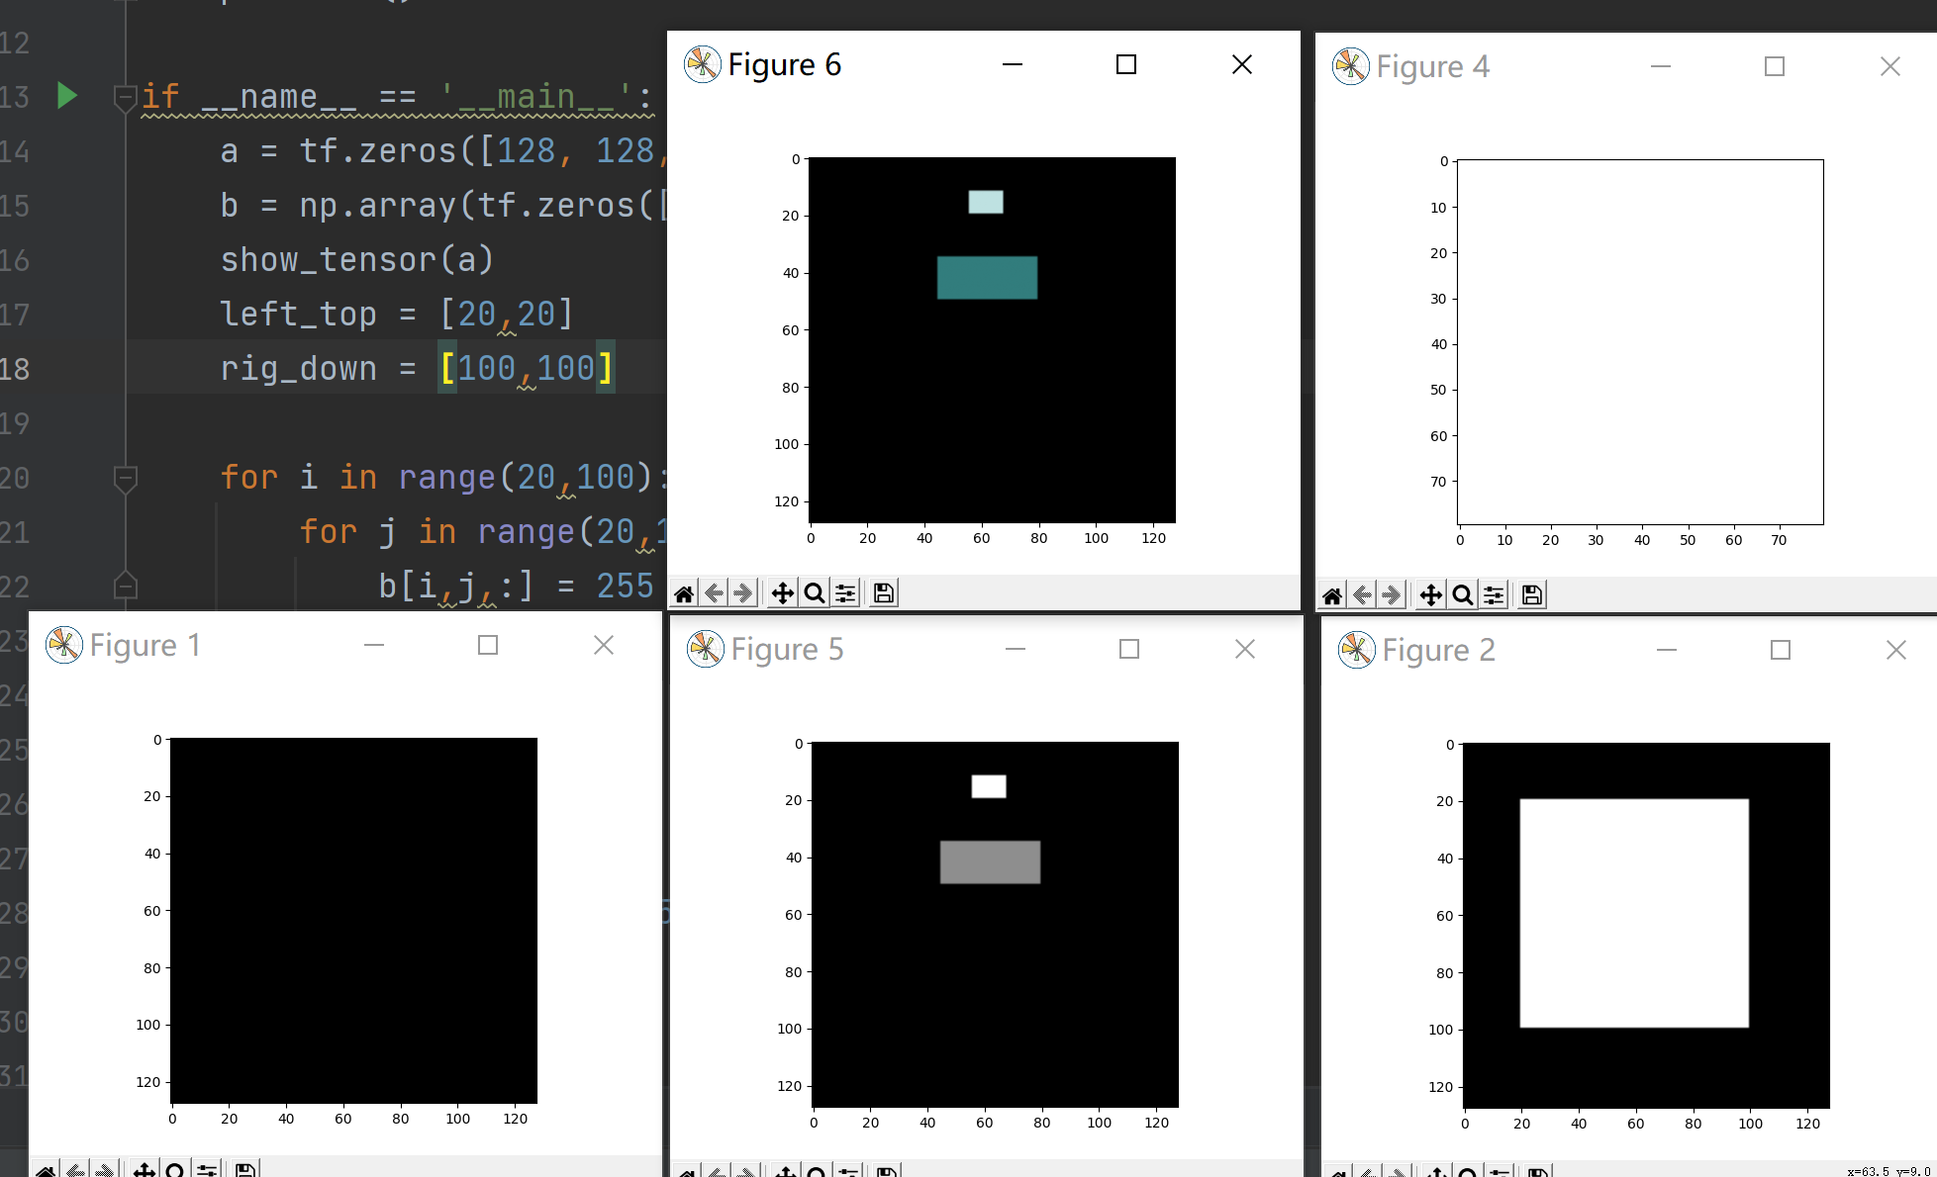Open subplot configuration in Figure 4

pos(1494,595)
